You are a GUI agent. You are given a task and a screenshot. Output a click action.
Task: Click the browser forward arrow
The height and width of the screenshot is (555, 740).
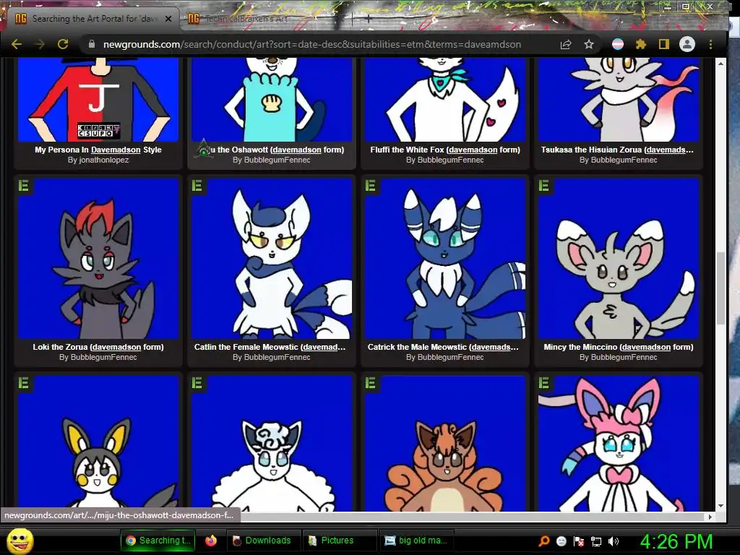(40, 44)
